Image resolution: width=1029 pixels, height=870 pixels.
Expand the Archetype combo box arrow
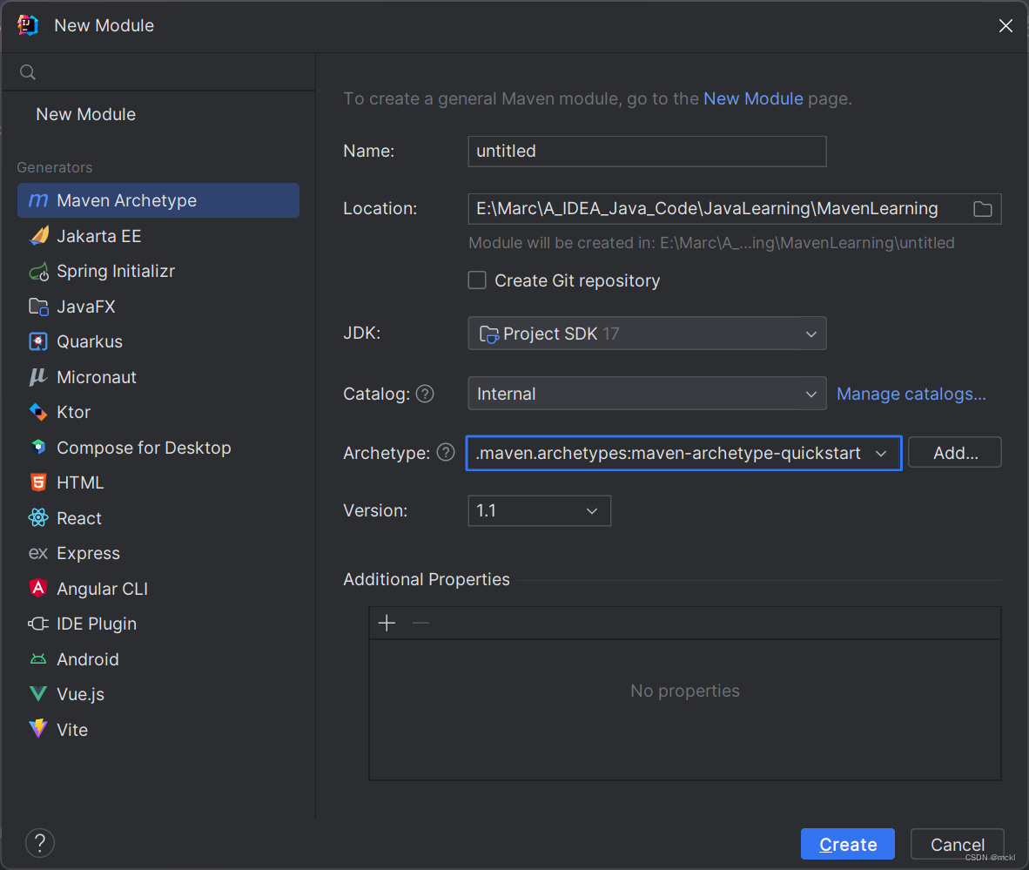(881, 454)
